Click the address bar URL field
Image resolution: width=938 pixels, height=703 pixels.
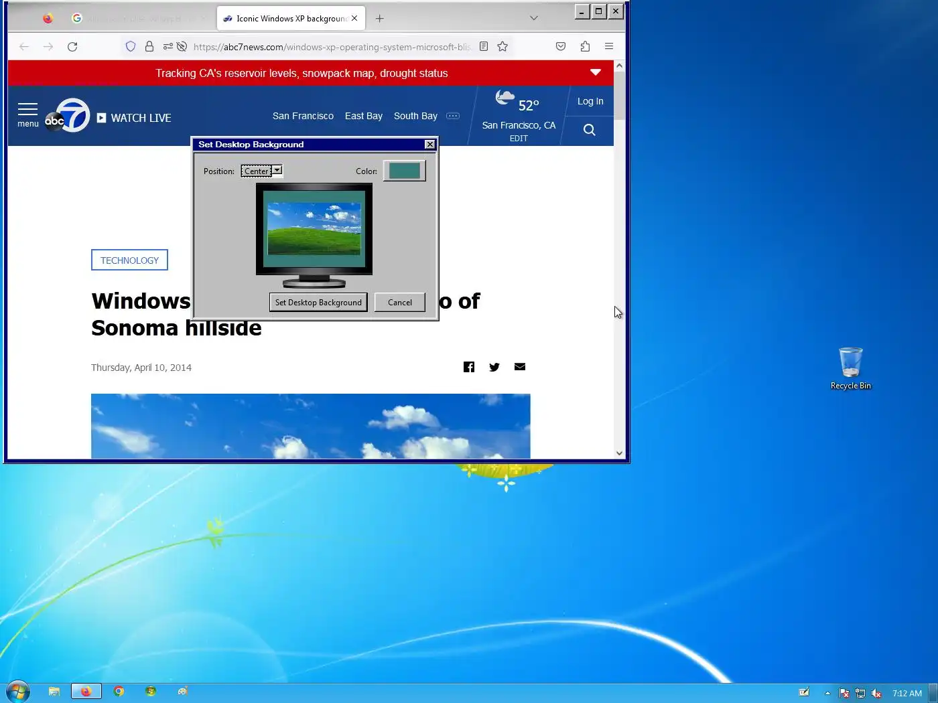click(x=332, y=46)
